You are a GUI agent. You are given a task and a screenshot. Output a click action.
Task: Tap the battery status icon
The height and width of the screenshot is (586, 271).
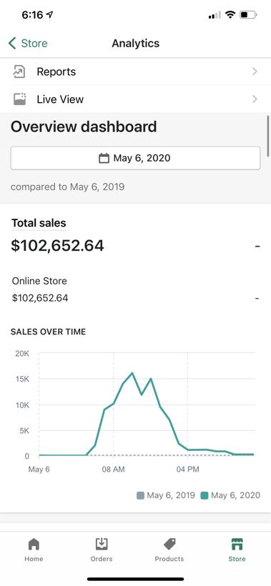248,15
